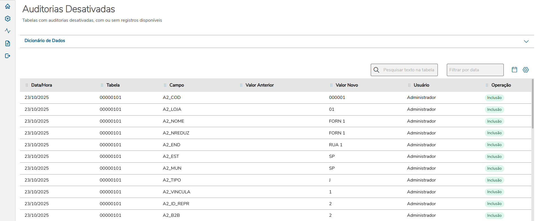Click Inclusão tag in A2_COD row
Image resolution: width=535 pixels, height=221 pixels.
click(494, 98)
